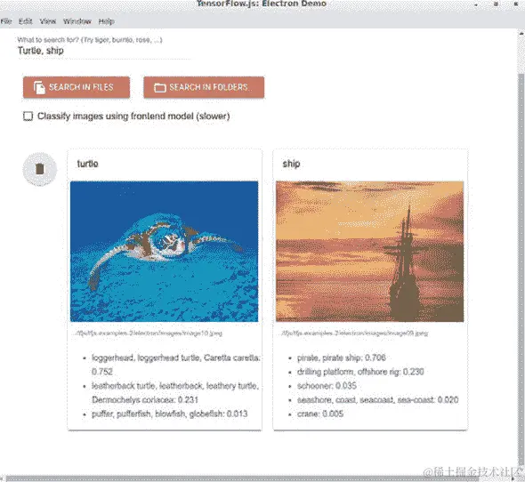Image resolution: width=525 pixels, height=482 pixels.
Task: Select the sea turtle image thumbnail
Action: tap(164, 252)
